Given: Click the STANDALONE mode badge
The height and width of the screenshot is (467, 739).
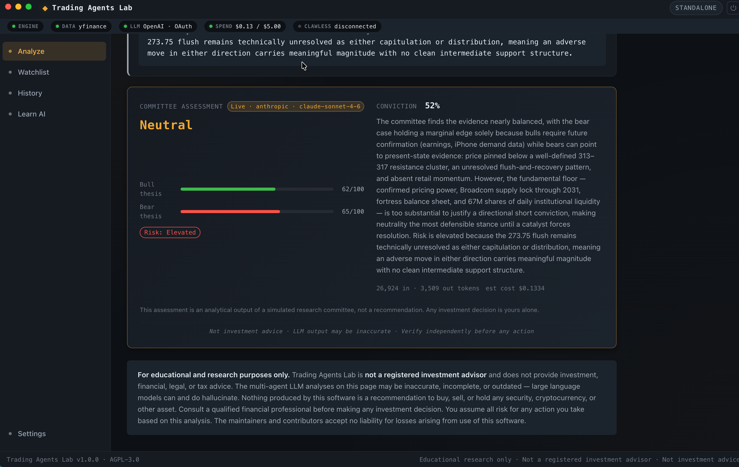Looking at the screenshot, I should [x=696, y=8].
